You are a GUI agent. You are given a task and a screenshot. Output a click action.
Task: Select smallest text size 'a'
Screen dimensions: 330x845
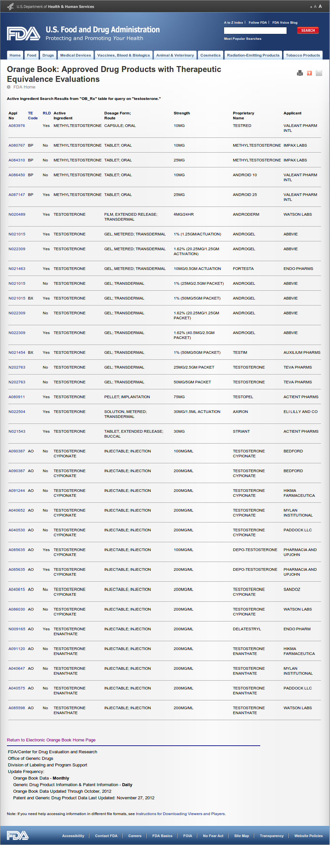point(311,7)
